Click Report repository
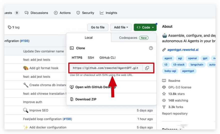220x134 pixels. (175, 113)
